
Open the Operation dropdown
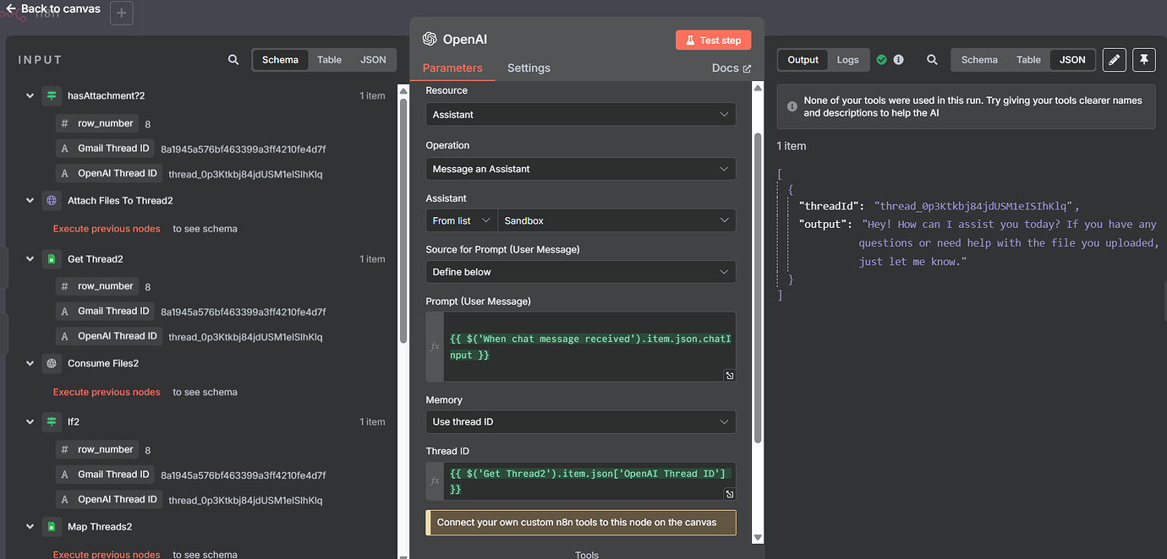point(580,168)
